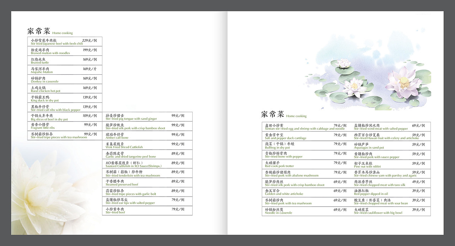This screenshot has height=246, width=455.
Task: Select 'Salt and pepper duck cartilage' item
Action: pyautogui.click(x=285, y=138)
